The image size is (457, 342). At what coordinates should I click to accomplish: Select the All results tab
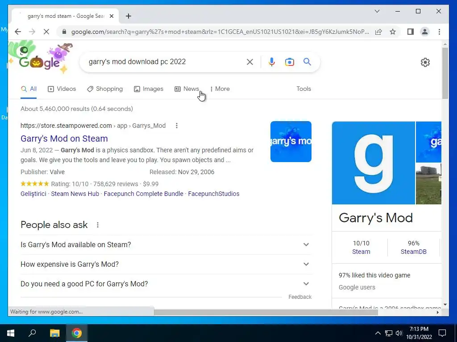pyautogui.click(x=29, y=89)
